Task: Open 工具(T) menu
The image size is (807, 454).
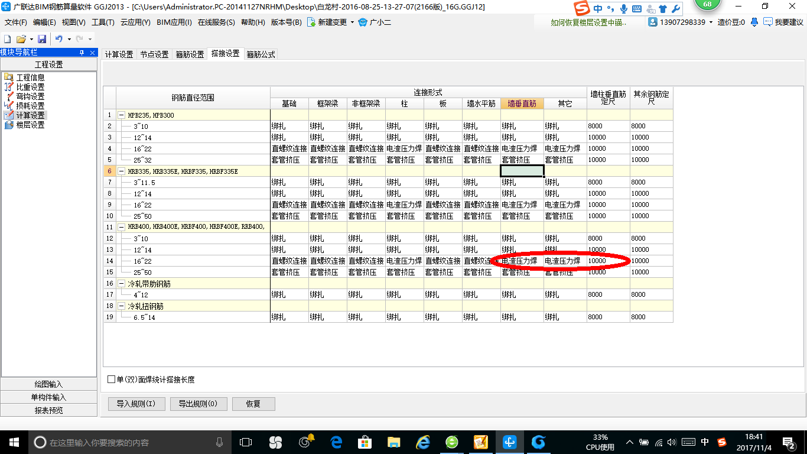Action: 103,22
